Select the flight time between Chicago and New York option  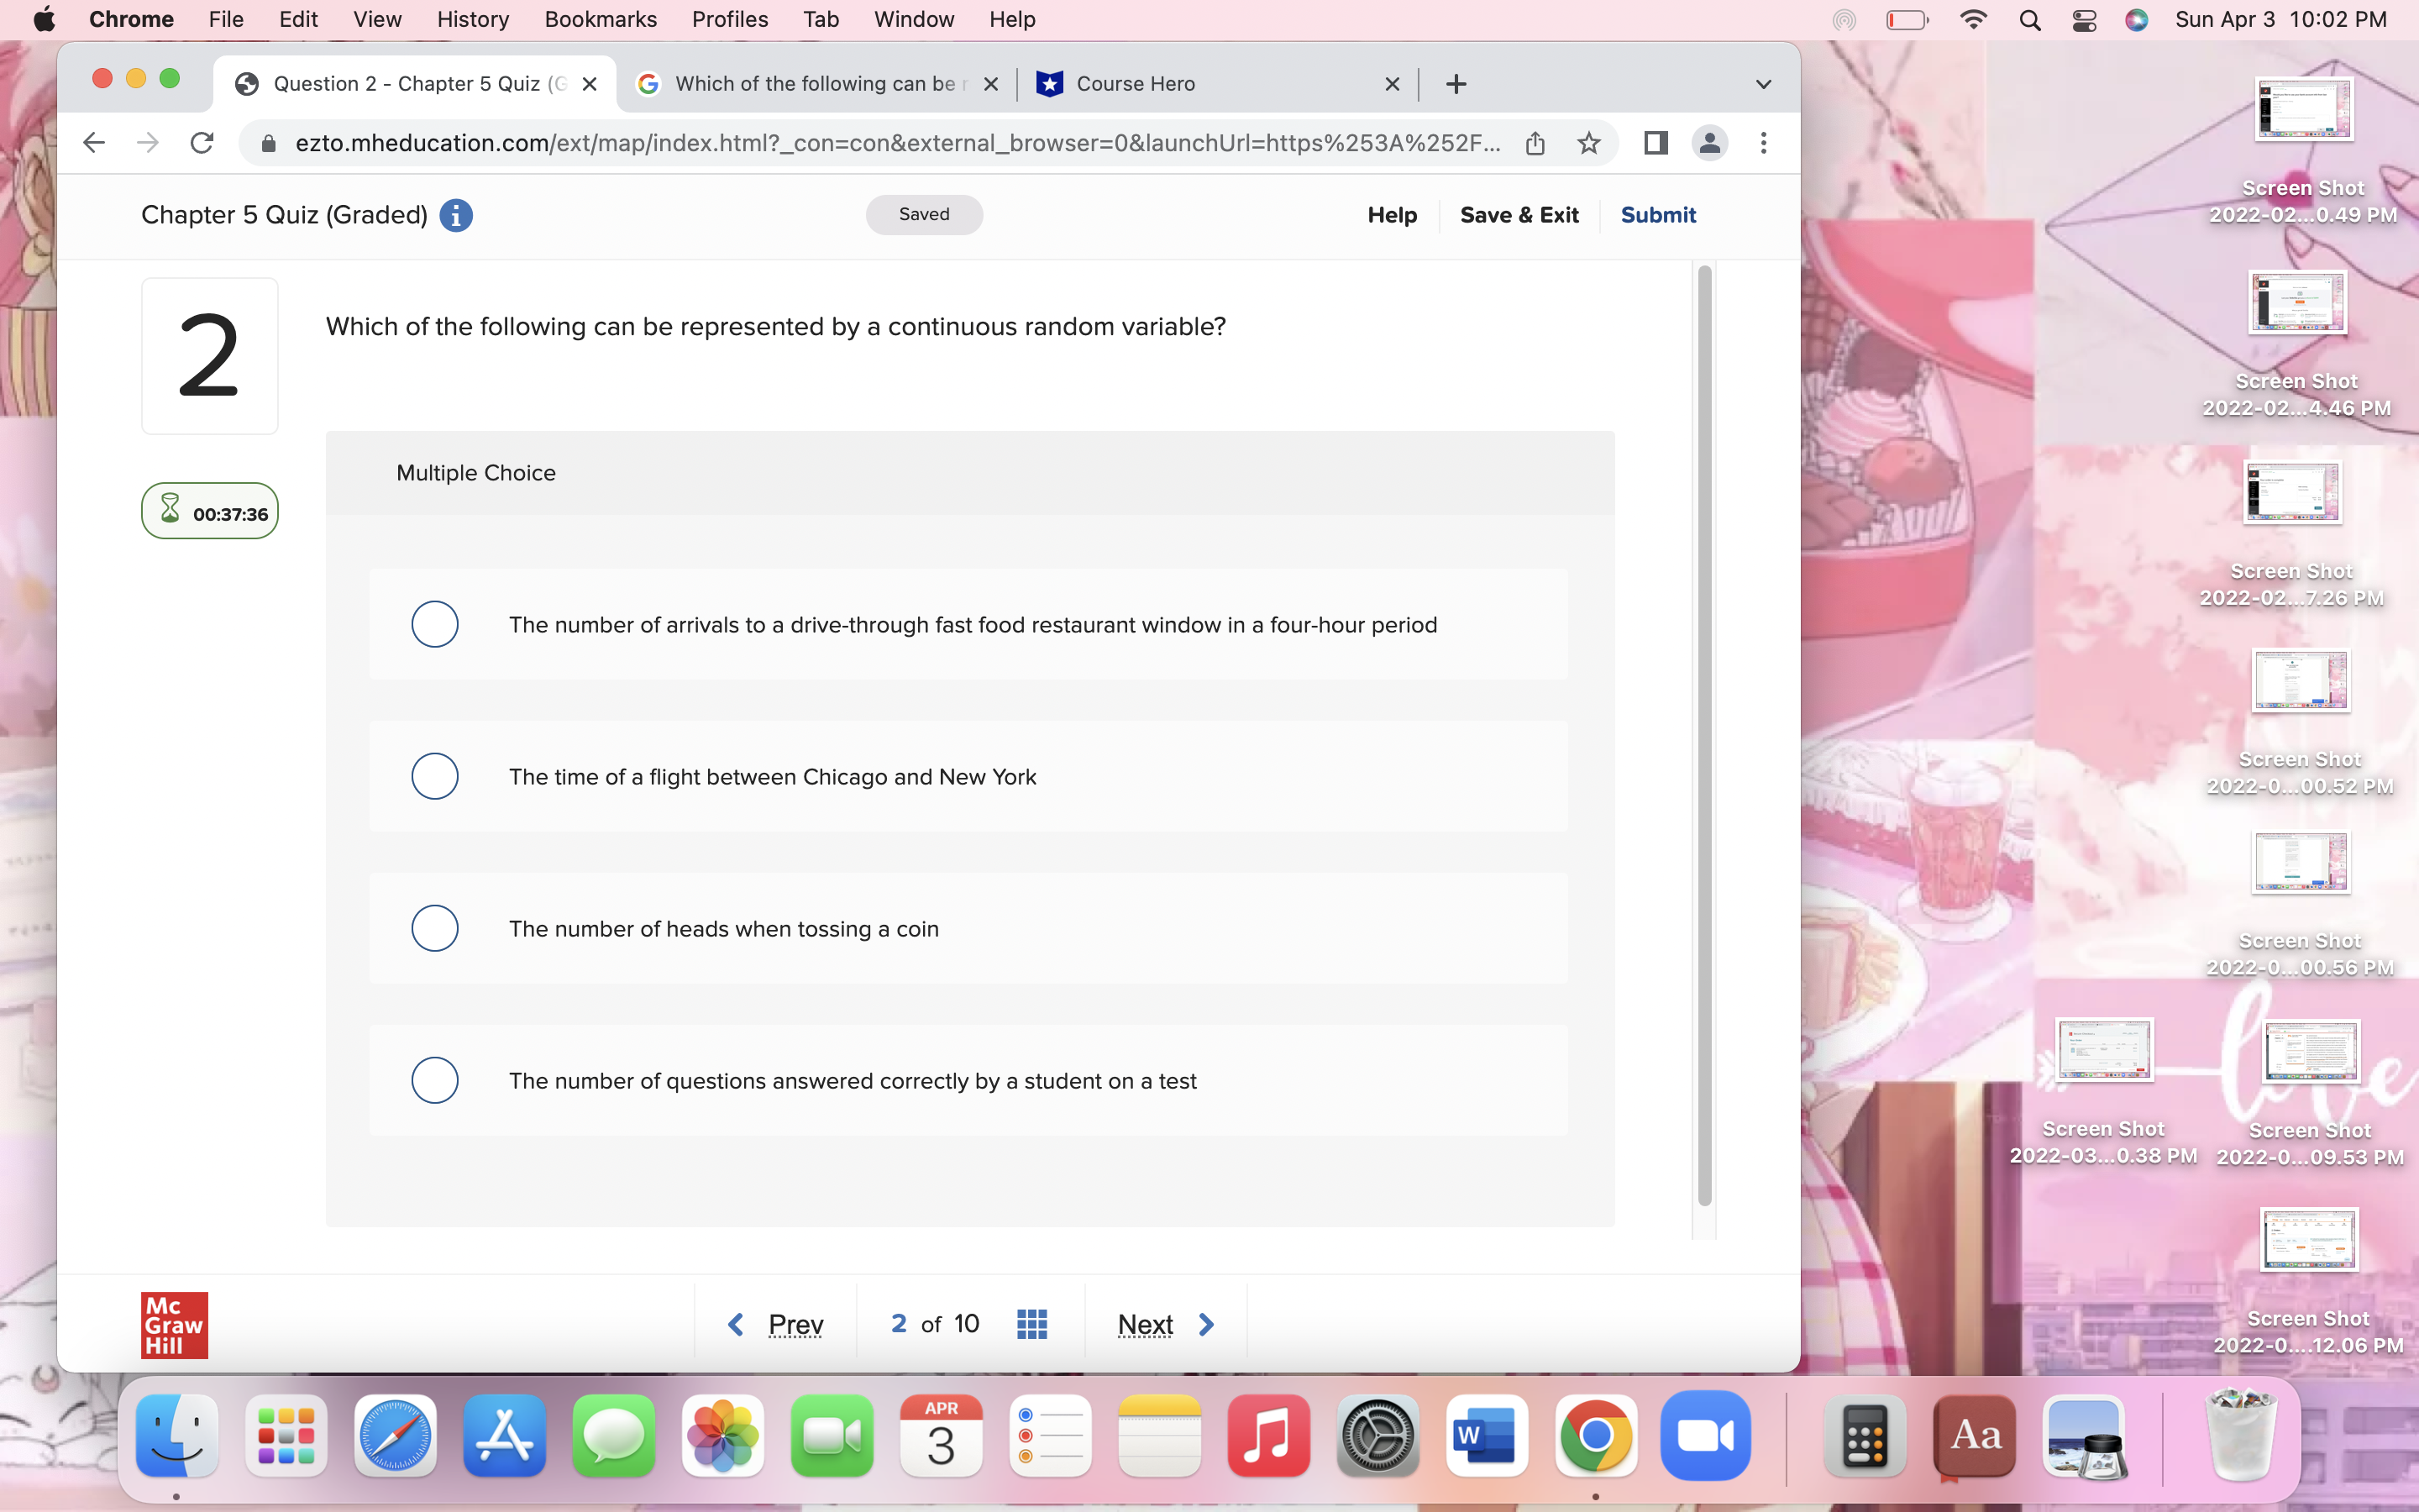point(435,776)
